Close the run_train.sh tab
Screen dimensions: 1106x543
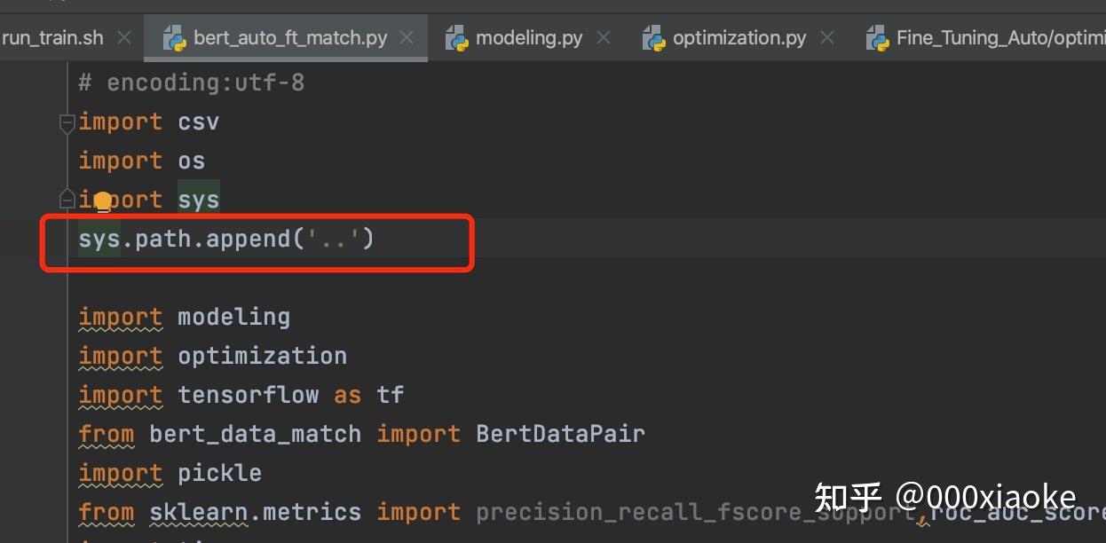(x=124, y=38)
